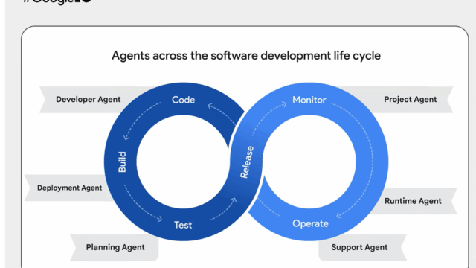Click the Release label at loop crossing
The image size is (476, 268).
pos(246,162)
